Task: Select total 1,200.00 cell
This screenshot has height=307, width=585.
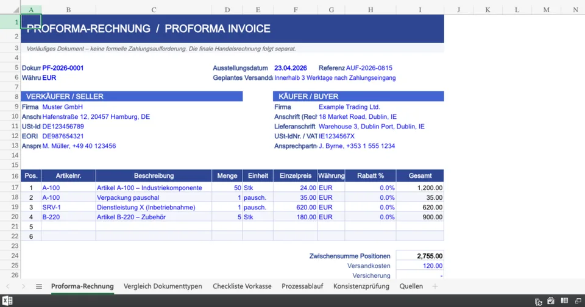Action: tap(420, 188)
